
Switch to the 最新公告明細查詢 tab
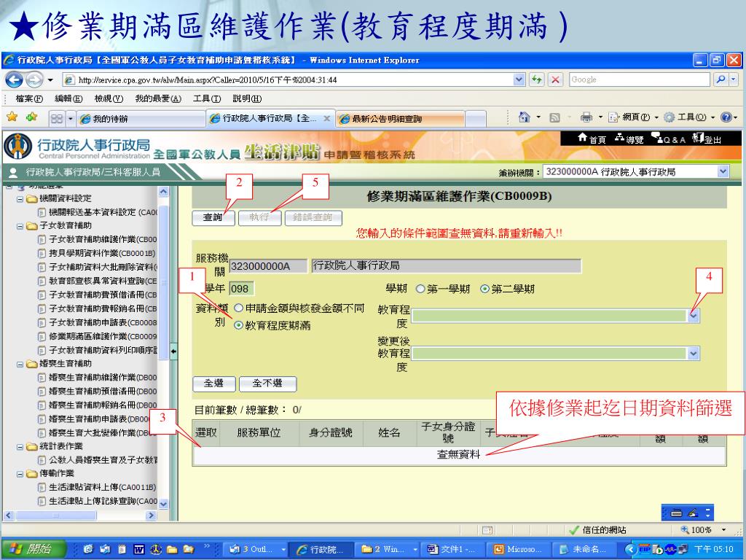click(x=401, y=119)
